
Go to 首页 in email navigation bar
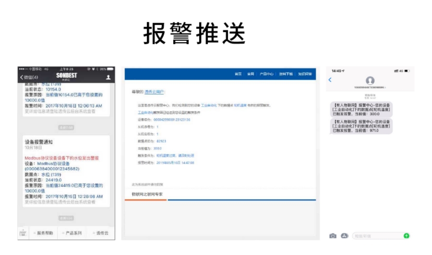point(238,74)
